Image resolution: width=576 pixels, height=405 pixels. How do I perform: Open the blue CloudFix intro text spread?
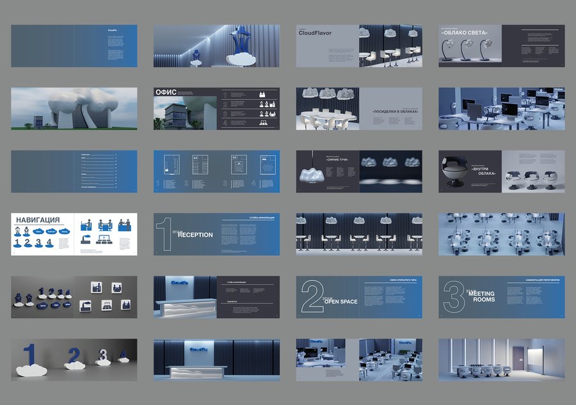74,46
